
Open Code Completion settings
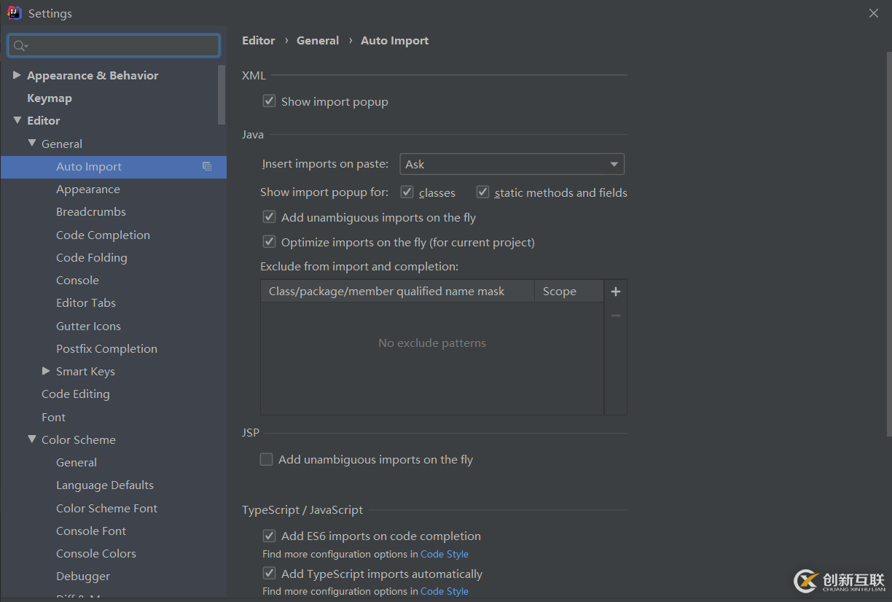(103, 235)
